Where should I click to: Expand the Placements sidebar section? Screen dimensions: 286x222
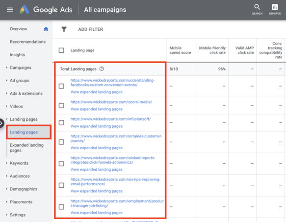point(6,202)
